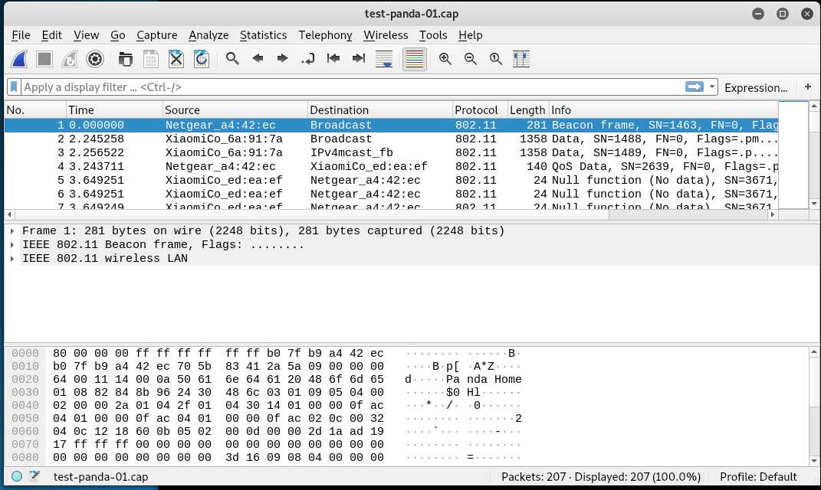Click packet list horizontal scrollbar right arrow
The image size is (821, 490).
(x=772, y=214)
